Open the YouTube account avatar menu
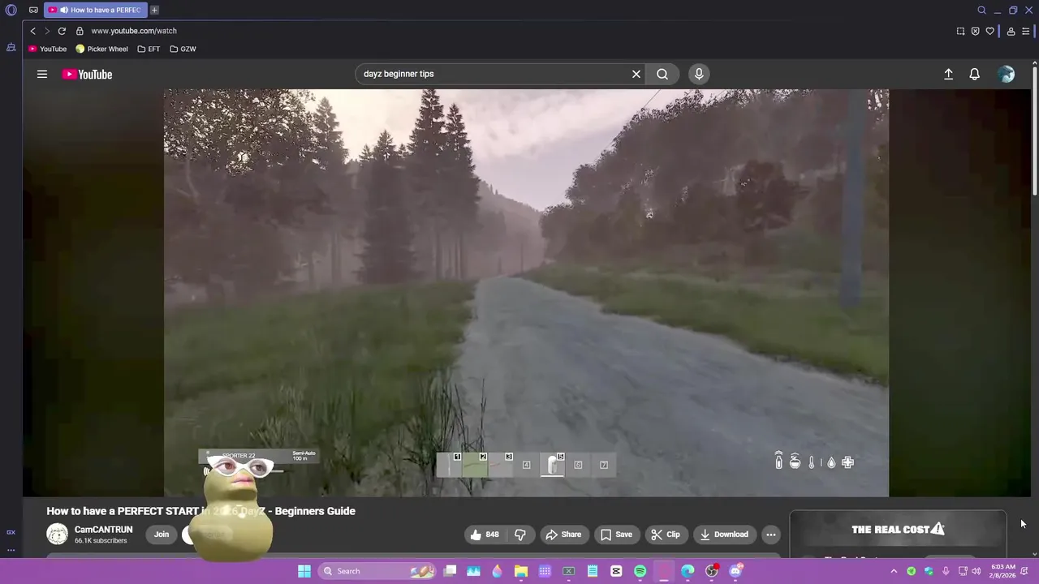The height and width of the screenshot is (584, 1039). (1007, 74)
